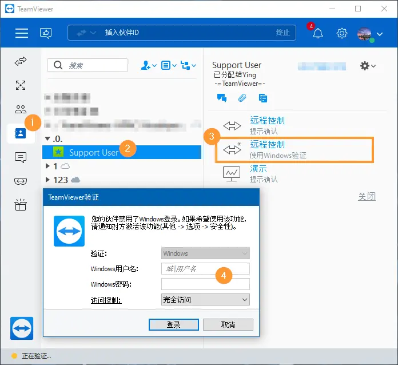Click the TeamViewer logo in authentication dialog
398x365 pixels.
69,231
